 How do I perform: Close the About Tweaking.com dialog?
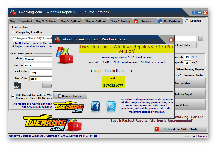171,40
